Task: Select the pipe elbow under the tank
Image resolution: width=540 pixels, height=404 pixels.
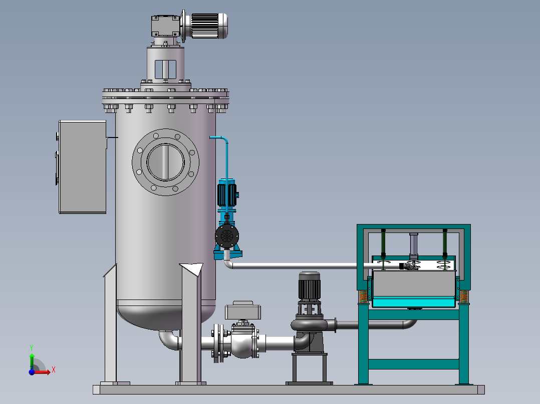Action: pyautogui.click(x=169, y=339)
